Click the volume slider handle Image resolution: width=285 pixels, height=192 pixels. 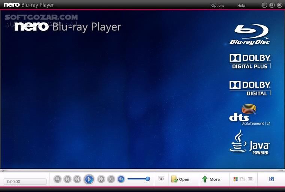148,179
